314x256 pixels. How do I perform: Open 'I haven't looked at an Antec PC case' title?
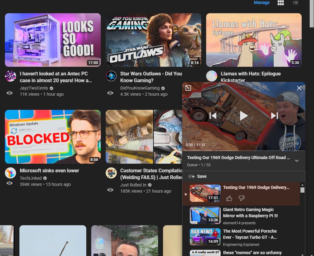56,77
